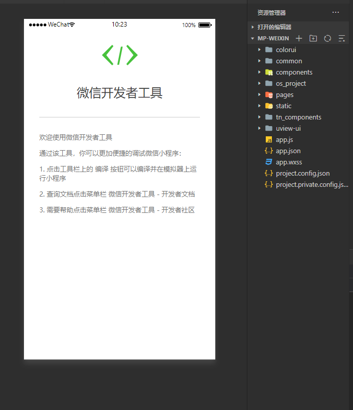This screenshot has width=353, height=410.
Task: Expand the colorui folder arrow
Action: click(x=259, y=50)
